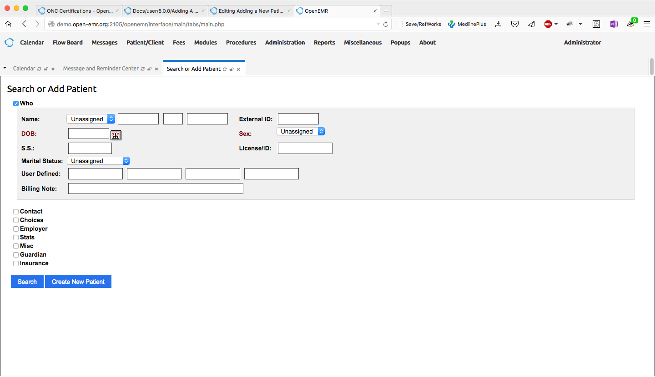
Task: Uncheck the Who section checkbox
Action: coord(16,104)
